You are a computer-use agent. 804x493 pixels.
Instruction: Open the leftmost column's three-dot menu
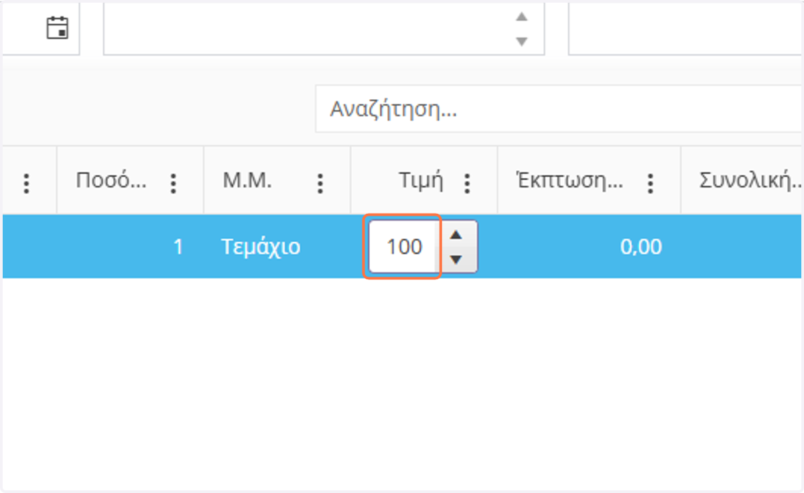[x=27, y=183]
